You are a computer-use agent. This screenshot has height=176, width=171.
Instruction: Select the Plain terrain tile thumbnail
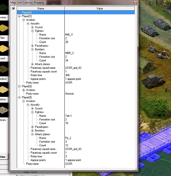(x=4, y=28)
